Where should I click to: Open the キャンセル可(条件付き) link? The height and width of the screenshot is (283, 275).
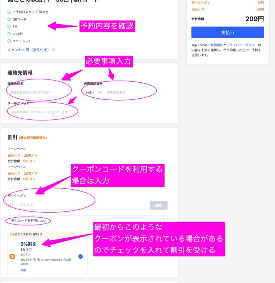[x=28, y=50]
